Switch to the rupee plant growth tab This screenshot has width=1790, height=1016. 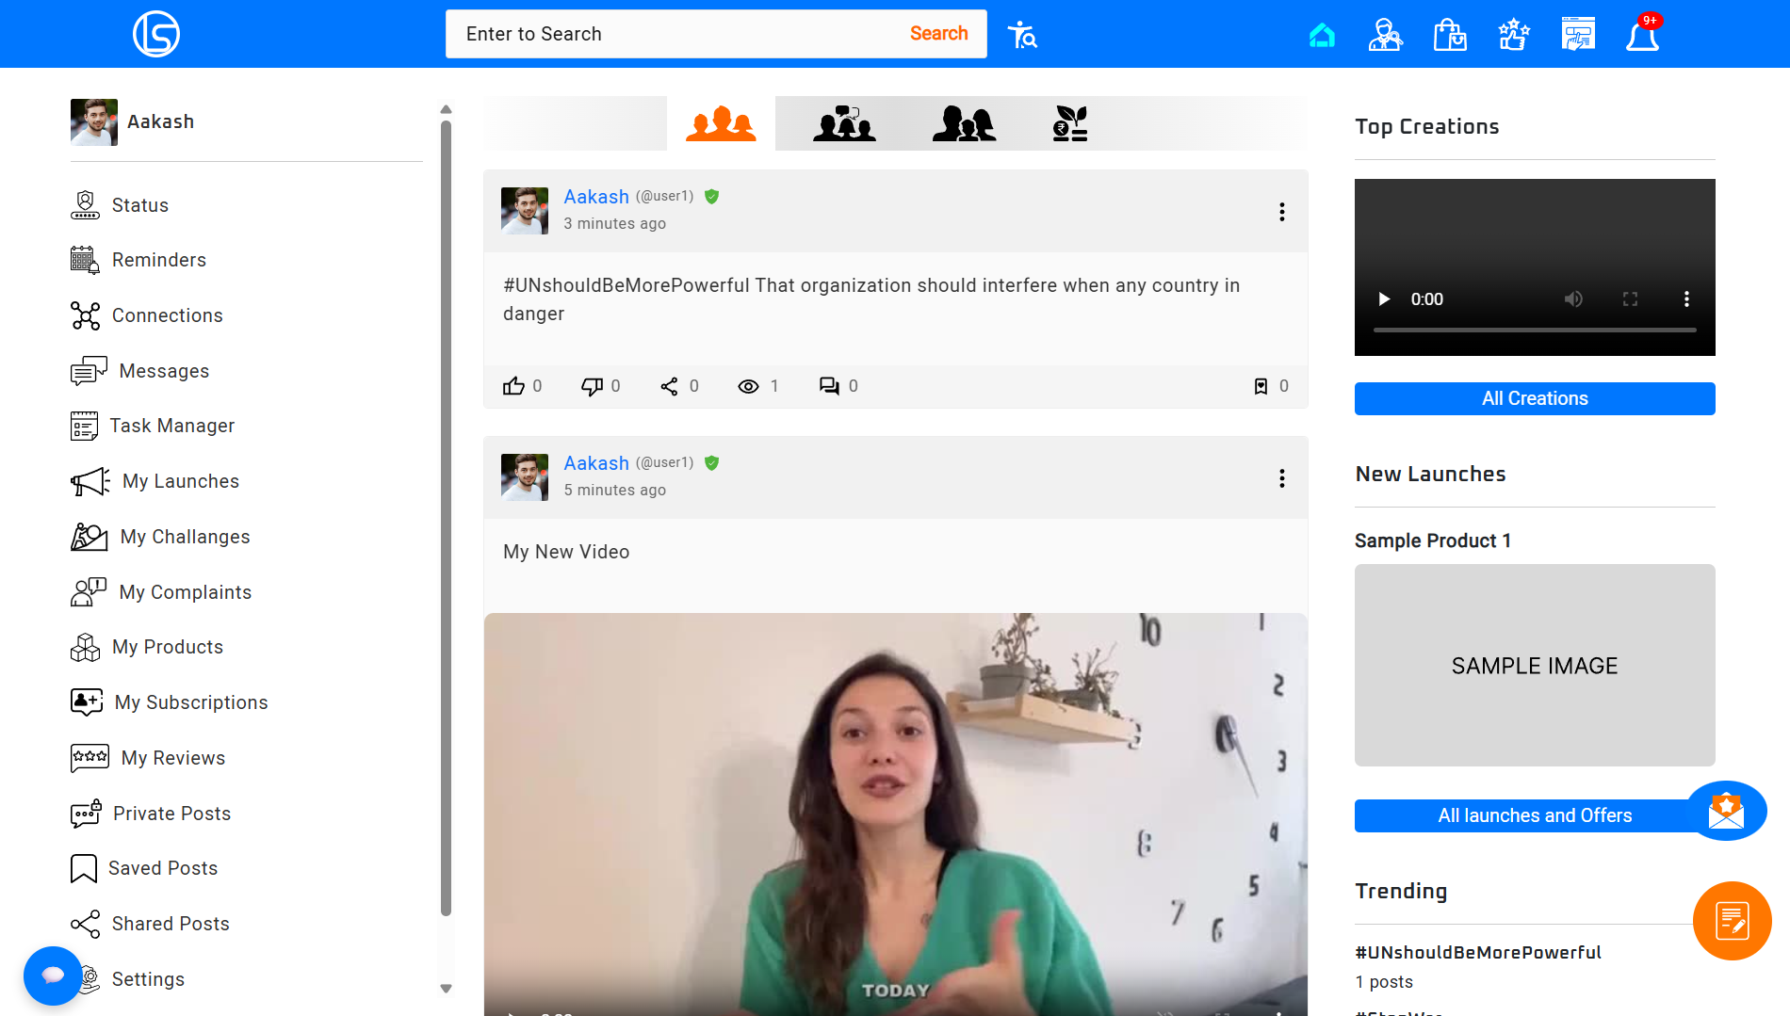tap(1070, 123)
